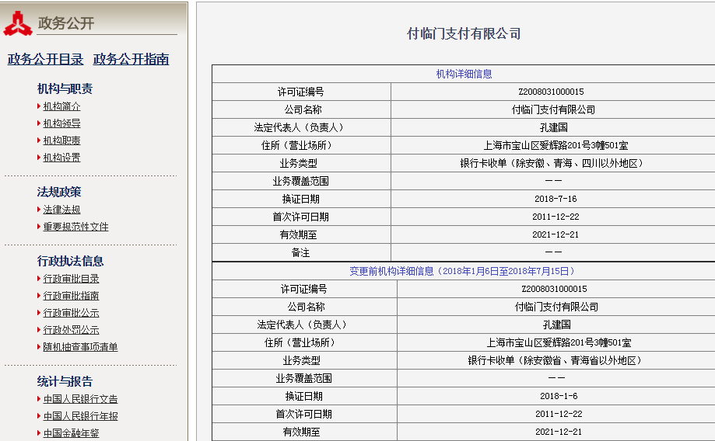Open the 政务公开指南 link
This screenshot has width=715, height=441.
[131, 59]
